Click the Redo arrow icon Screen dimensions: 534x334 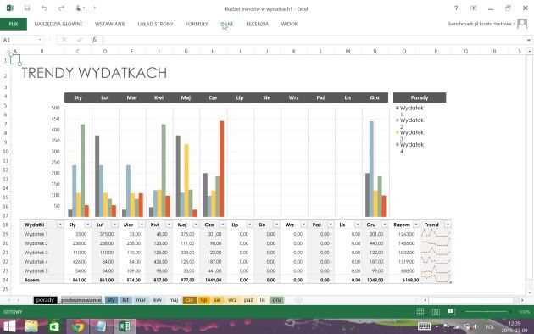pyautogui.click(x=61, y=8)
